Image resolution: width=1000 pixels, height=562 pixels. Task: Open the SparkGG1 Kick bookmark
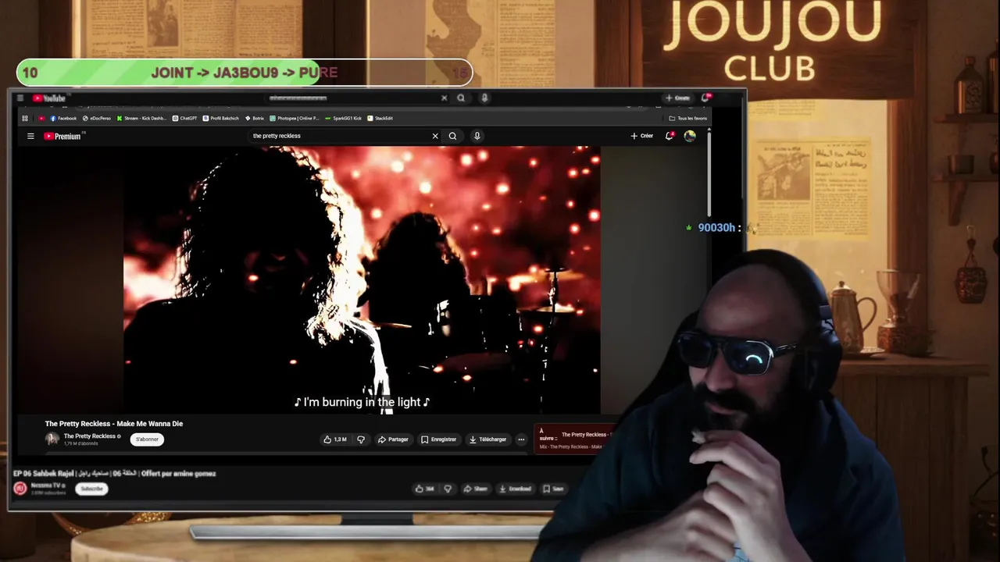(344, 119)
